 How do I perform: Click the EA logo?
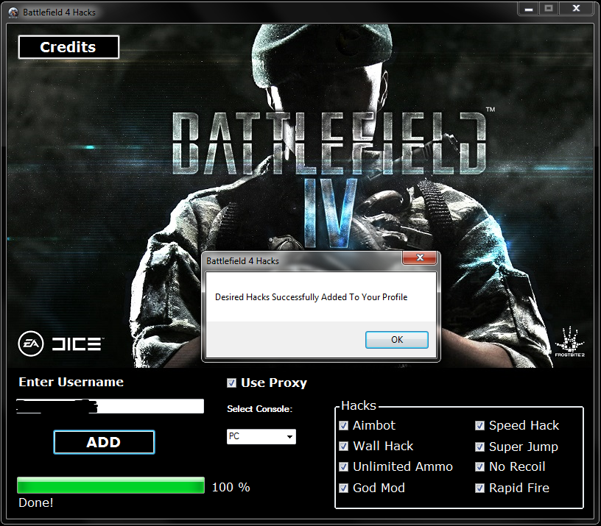tap(31, 344)
